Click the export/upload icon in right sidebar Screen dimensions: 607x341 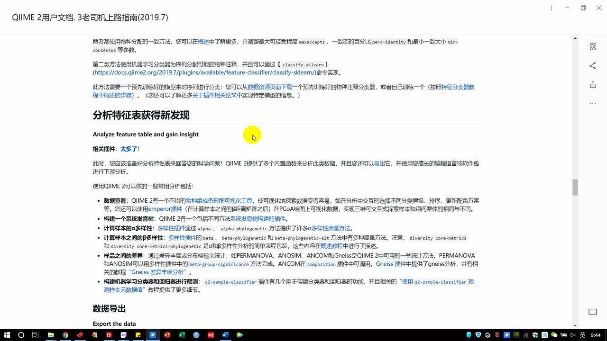click(x=593, y=84)
